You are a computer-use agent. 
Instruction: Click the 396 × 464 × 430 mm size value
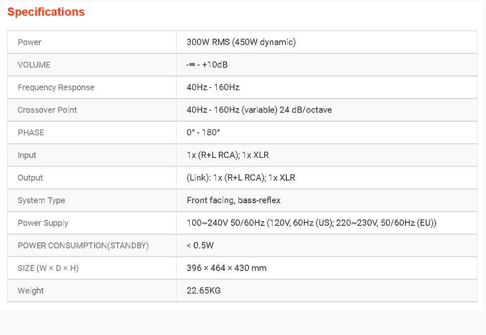click(x=226, y=269)
